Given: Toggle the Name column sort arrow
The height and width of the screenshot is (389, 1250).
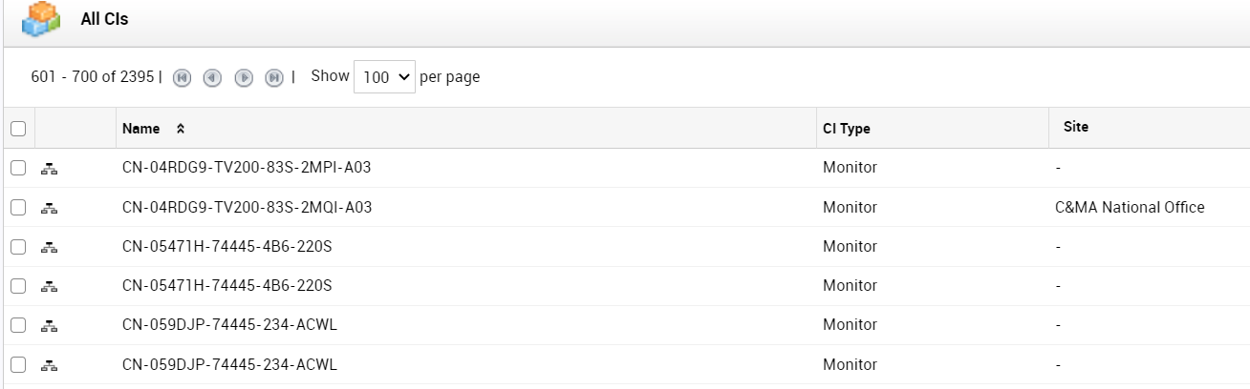Looking at the screenshot, I should (x=180, y=129).
